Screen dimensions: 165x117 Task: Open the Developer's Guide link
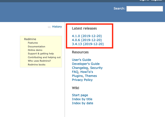click(x=86, y=64)
